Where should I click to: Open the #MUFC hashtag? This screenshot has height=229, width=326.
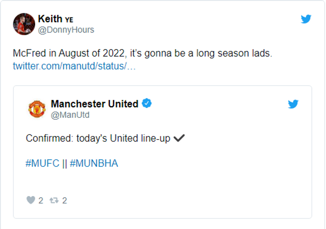42,163
